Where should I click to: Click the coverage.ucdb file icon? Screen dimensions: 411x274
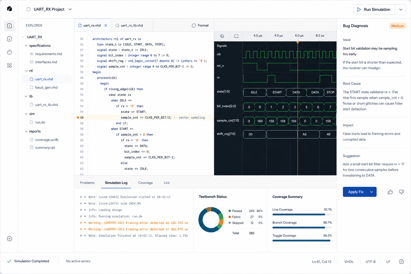coord(32,140)
